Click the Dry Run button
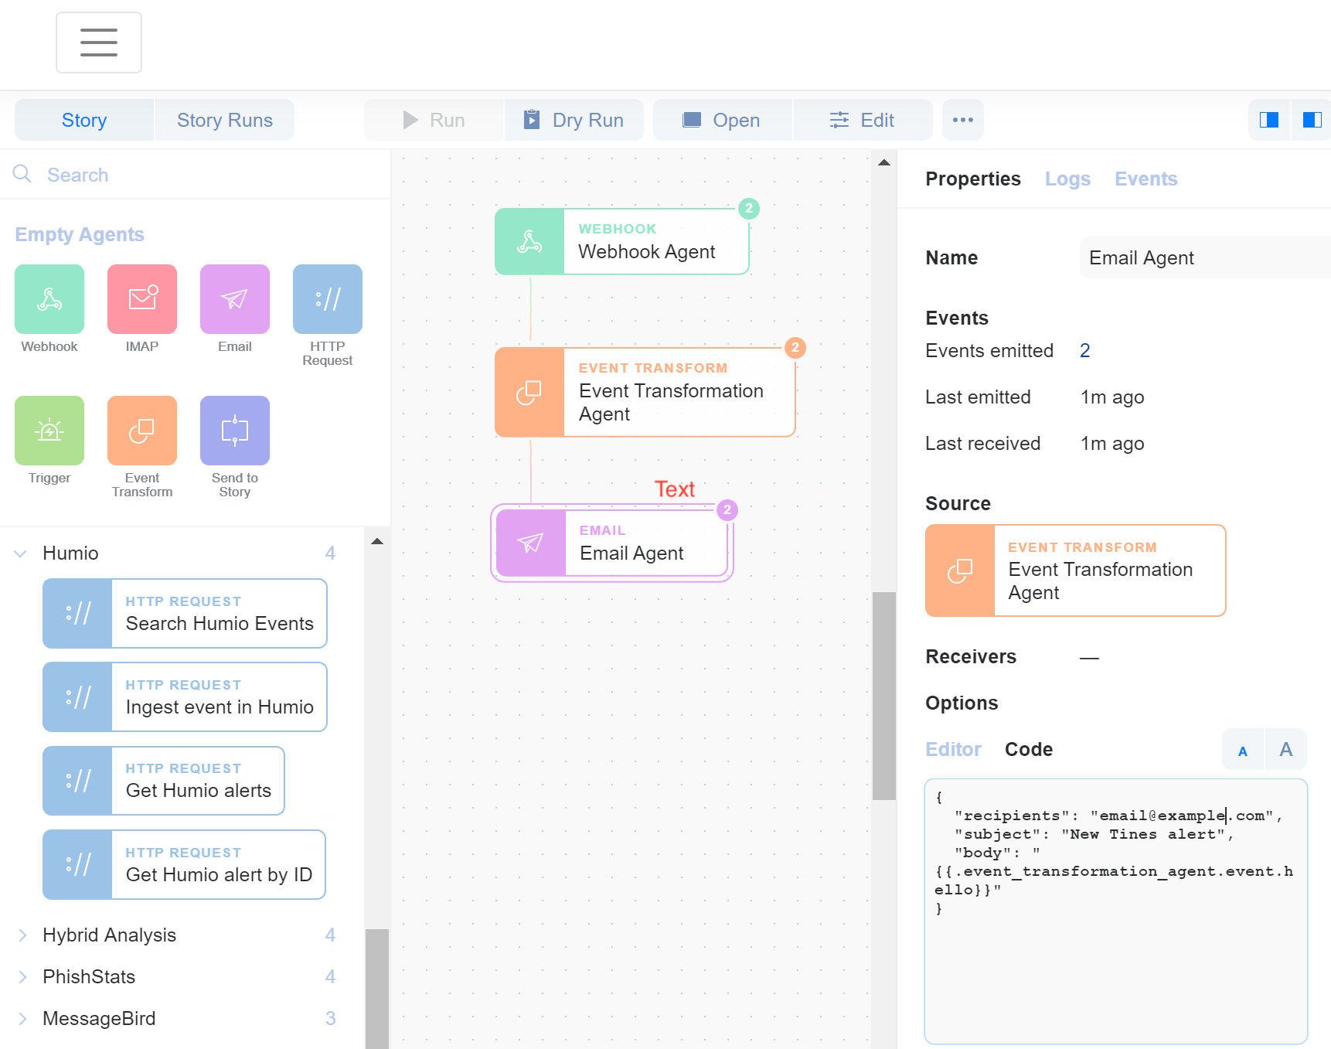The width and height of the screenshot is (1331, 1049). 574,120
